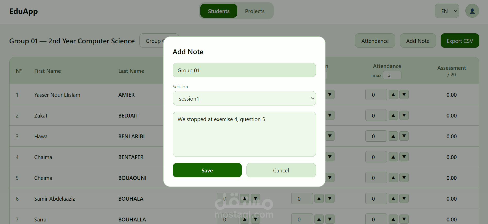Image resolution: width=488 pixels, height=224 pixels.
Task: Open the user profile avatar icon
Action: click(472, 11)
